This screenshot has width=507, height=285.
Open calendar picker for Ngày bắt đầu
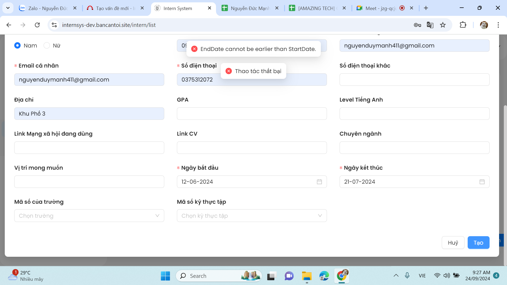[319, 182]
